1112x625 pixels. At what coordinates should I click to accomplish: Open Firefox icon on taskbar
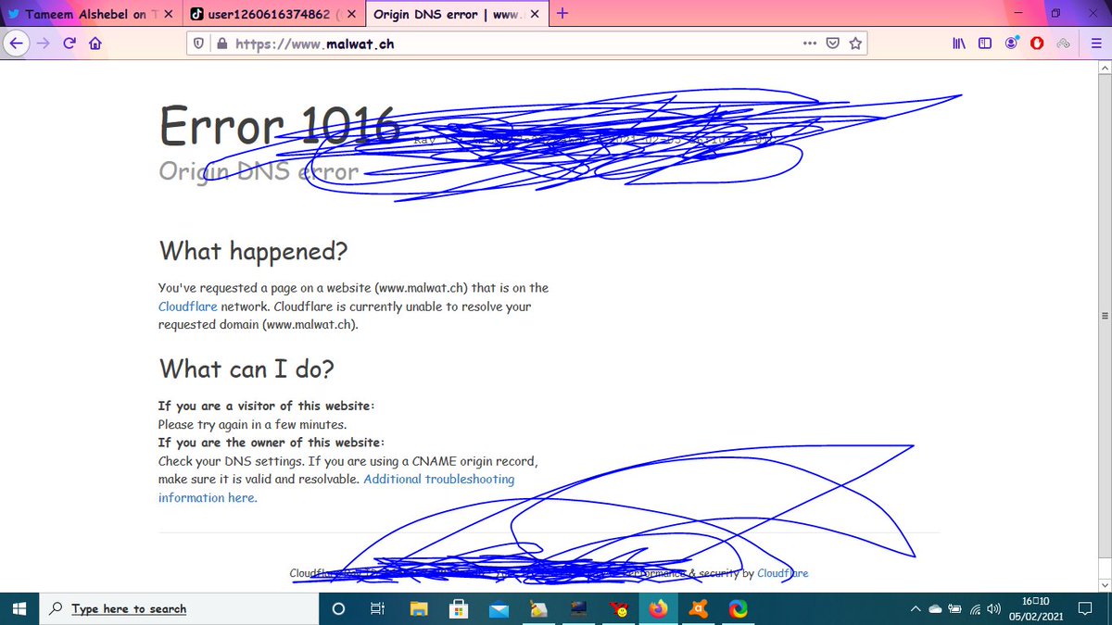pos(658,609)
